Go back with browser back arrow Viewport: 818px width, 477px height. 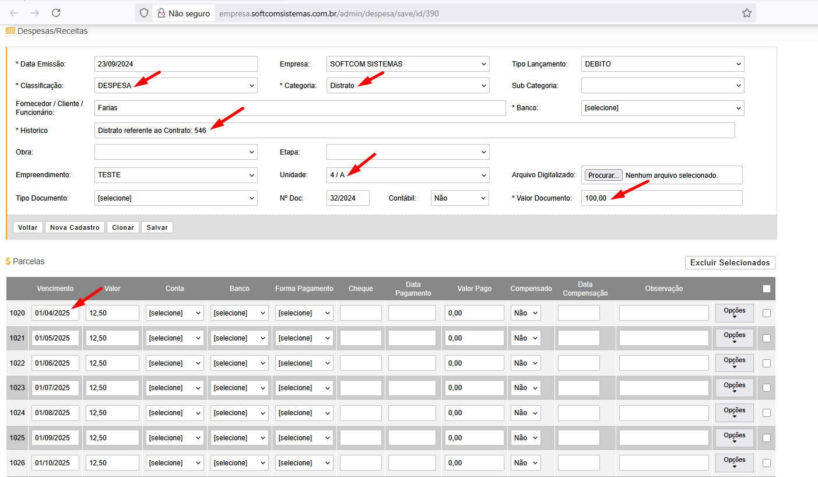[15, 13]
